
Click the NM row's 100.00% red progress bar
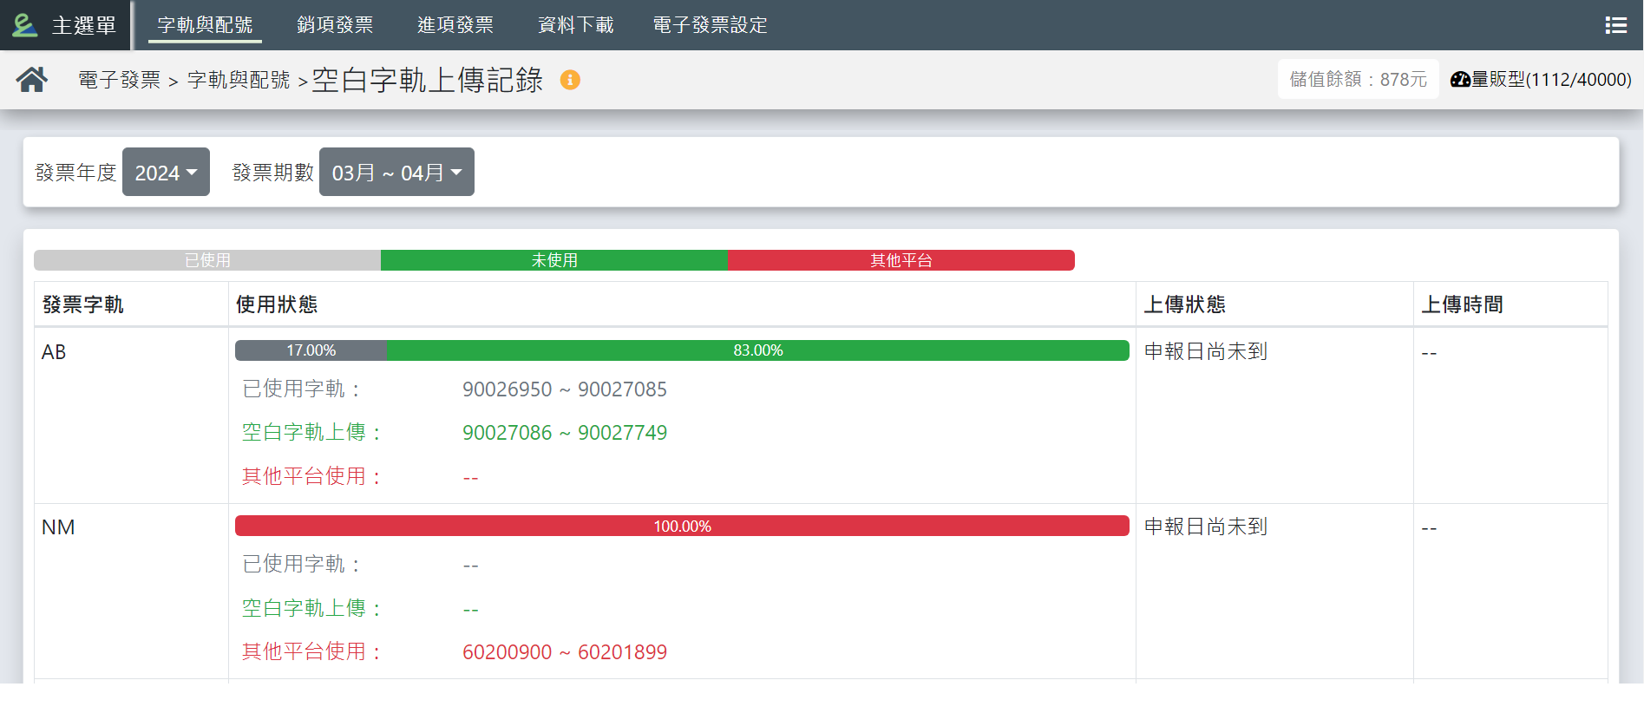pyautogui.click(x=682, y=527)
